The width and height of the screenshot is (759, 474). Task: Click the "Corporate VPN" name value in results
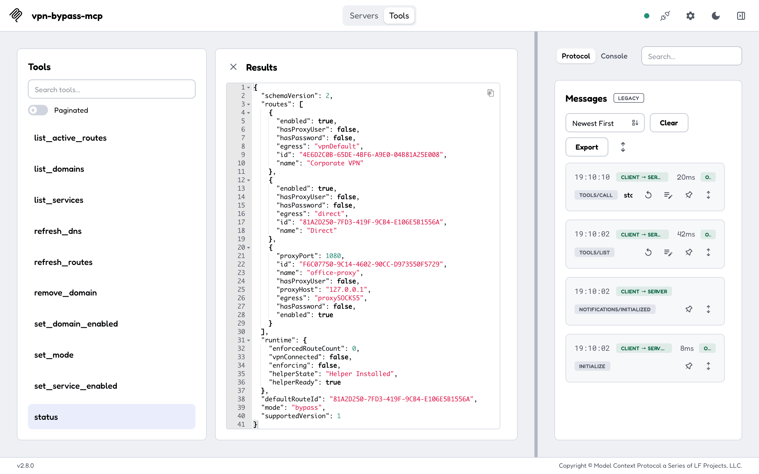pyautogui.click(x=335, y=163)
